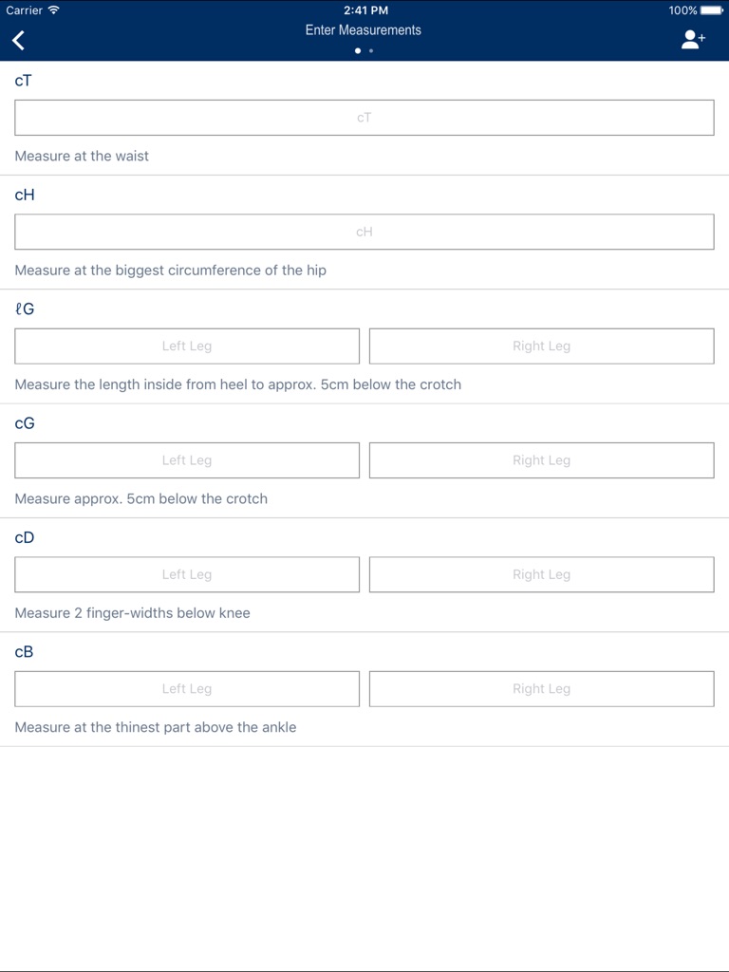Select the Right Leg field under cG
This screenshot has width=729, height=972.
point(541,460)
